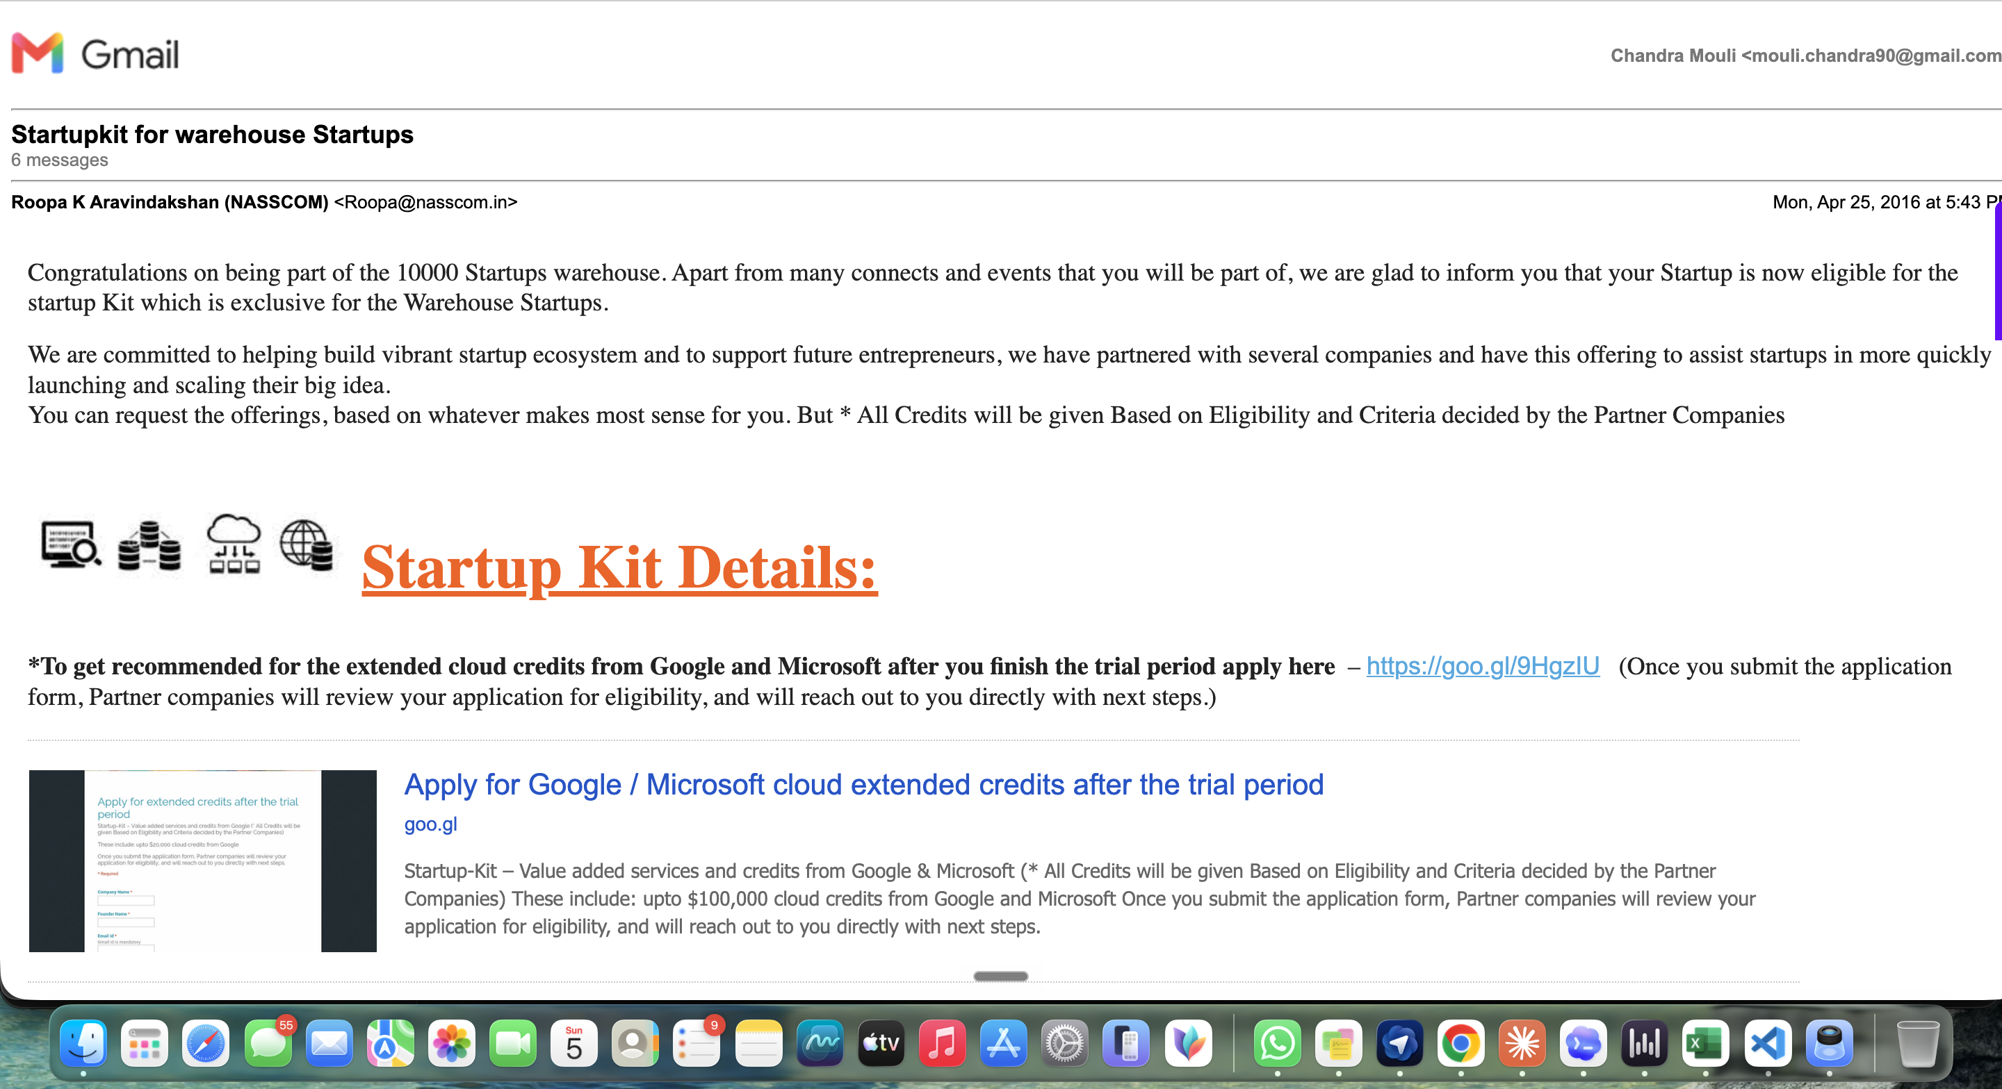Click the account name Chandra Mouli
The image size is (2002, 1089).
1673,55
